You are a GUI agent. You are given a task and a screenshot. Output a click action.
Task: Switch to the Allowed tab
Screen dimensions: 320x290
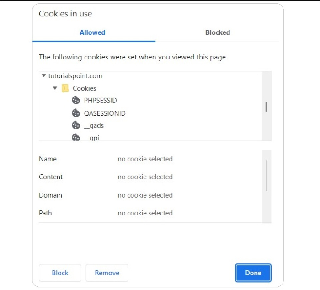point(92,32)
